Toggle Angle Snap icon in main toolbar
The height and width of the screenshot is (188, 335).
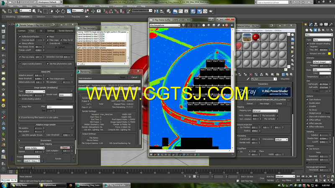click(111, 11)
